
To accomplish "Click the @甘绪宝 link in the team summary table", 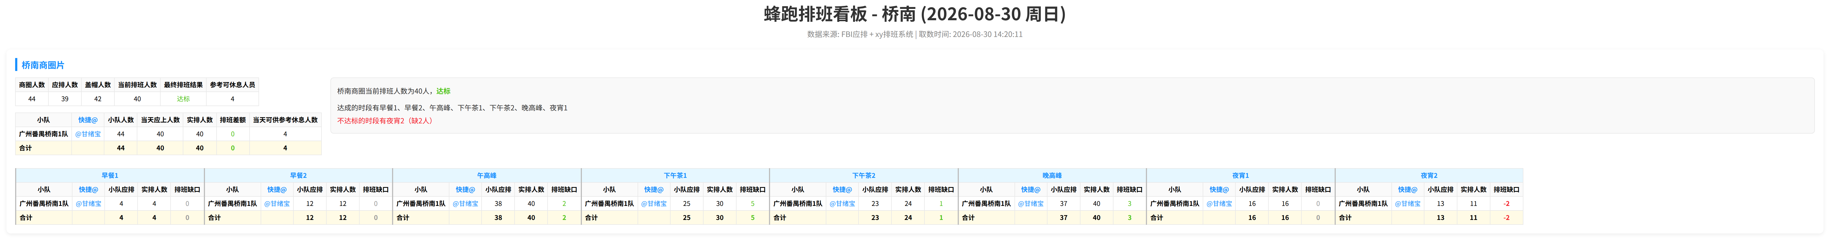I will pos(88,134).
